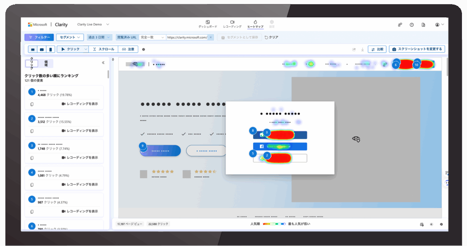
Task: Click the masked-content eye icon on the grey image
Action: click(x=356, y=139)
